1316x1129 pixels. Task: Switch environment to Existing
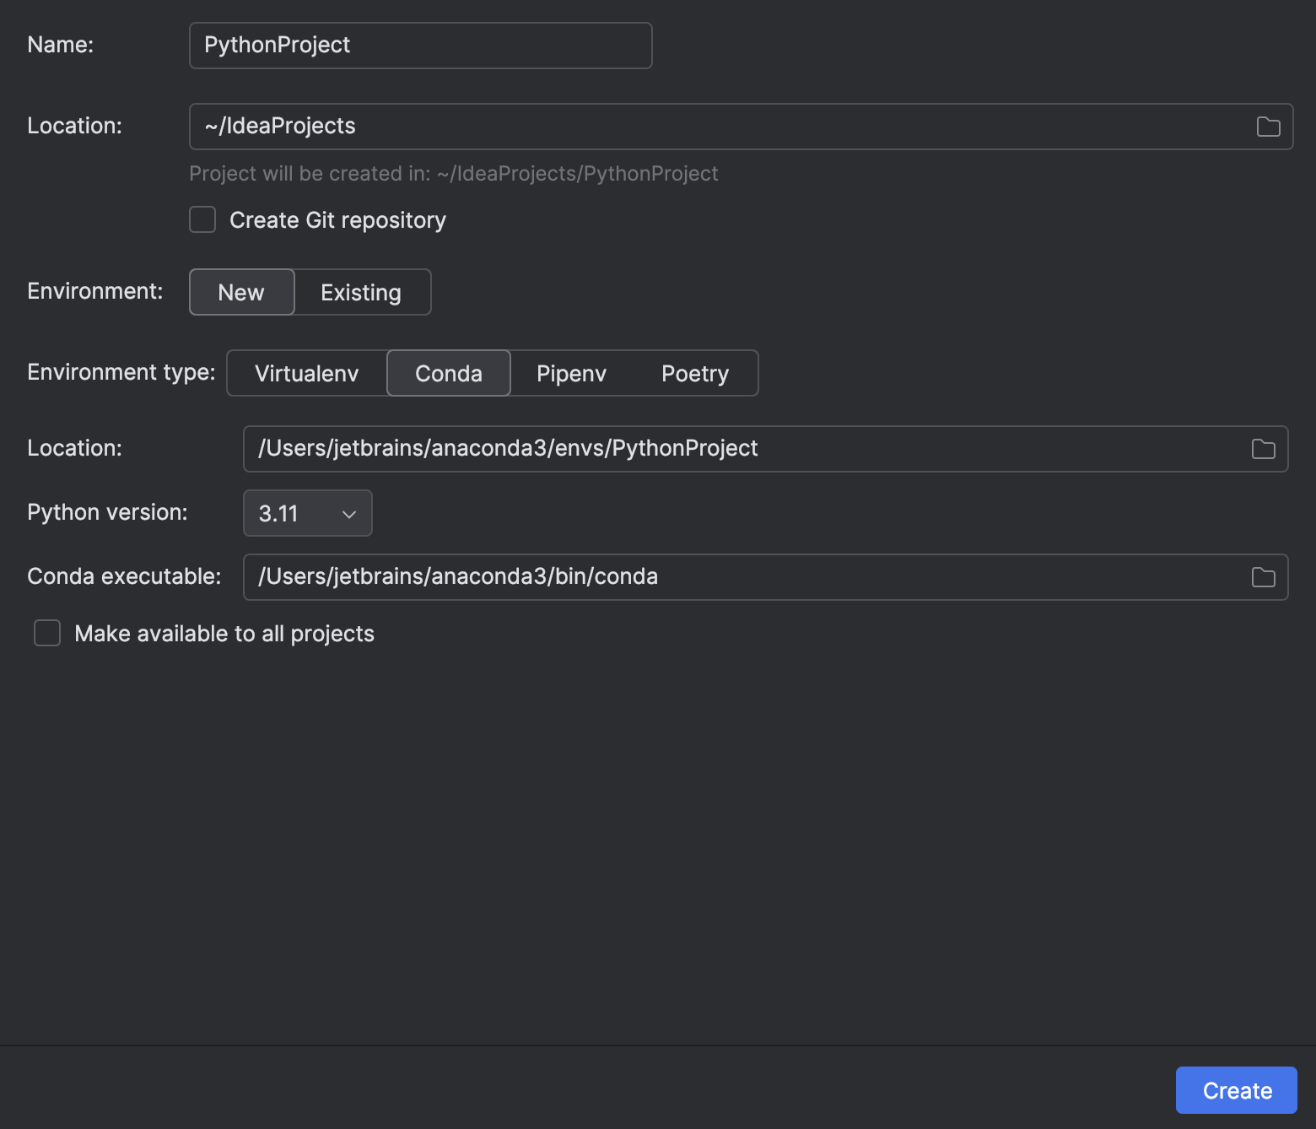click(x=360, y=292)
